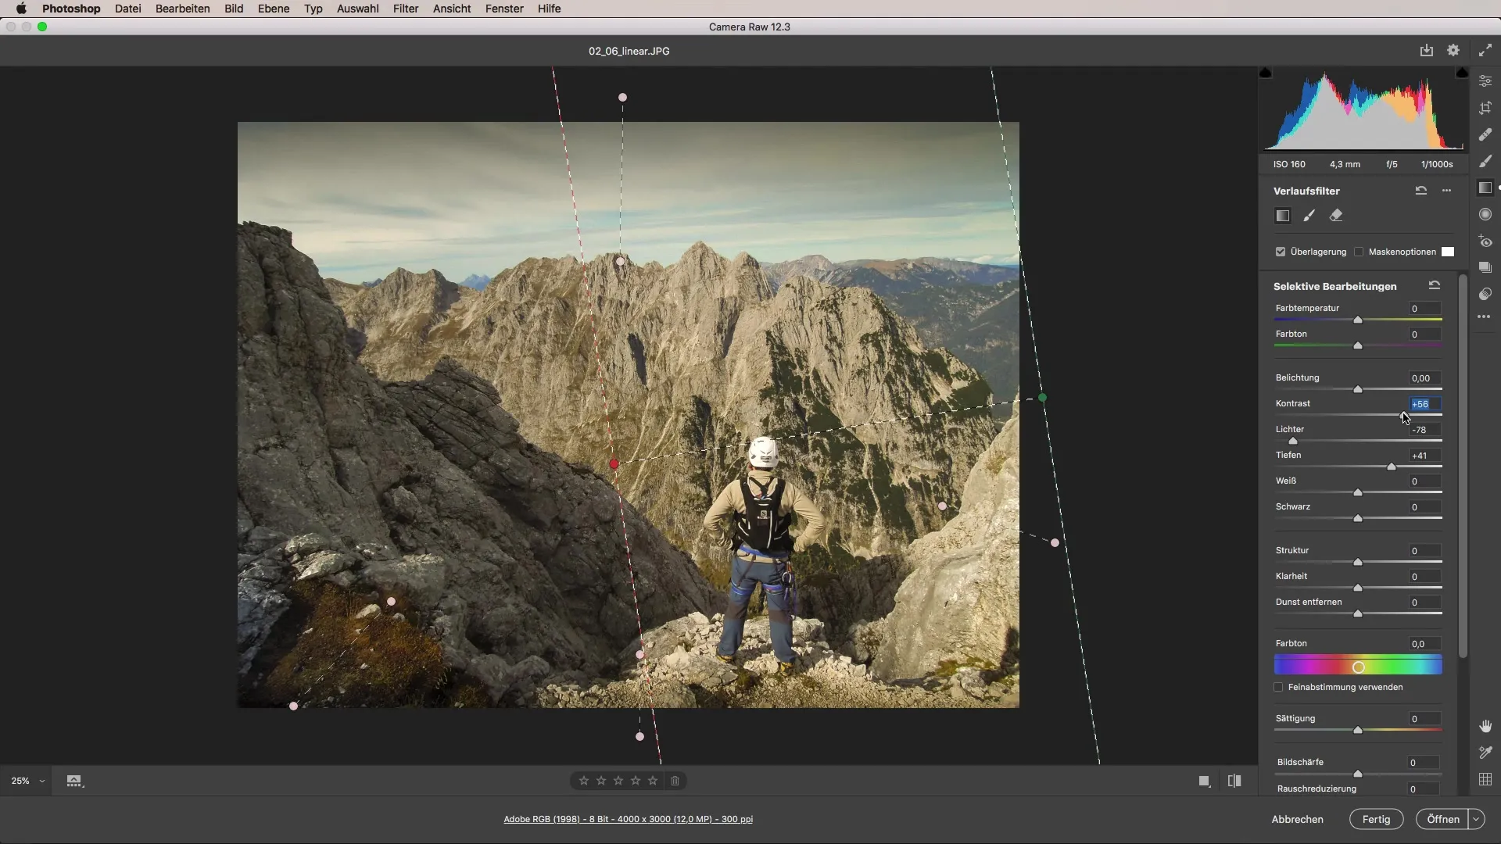Open the 25% zoom level dropdown
The height and width of the screenshot is (844, 1501).
click(27, 781)
